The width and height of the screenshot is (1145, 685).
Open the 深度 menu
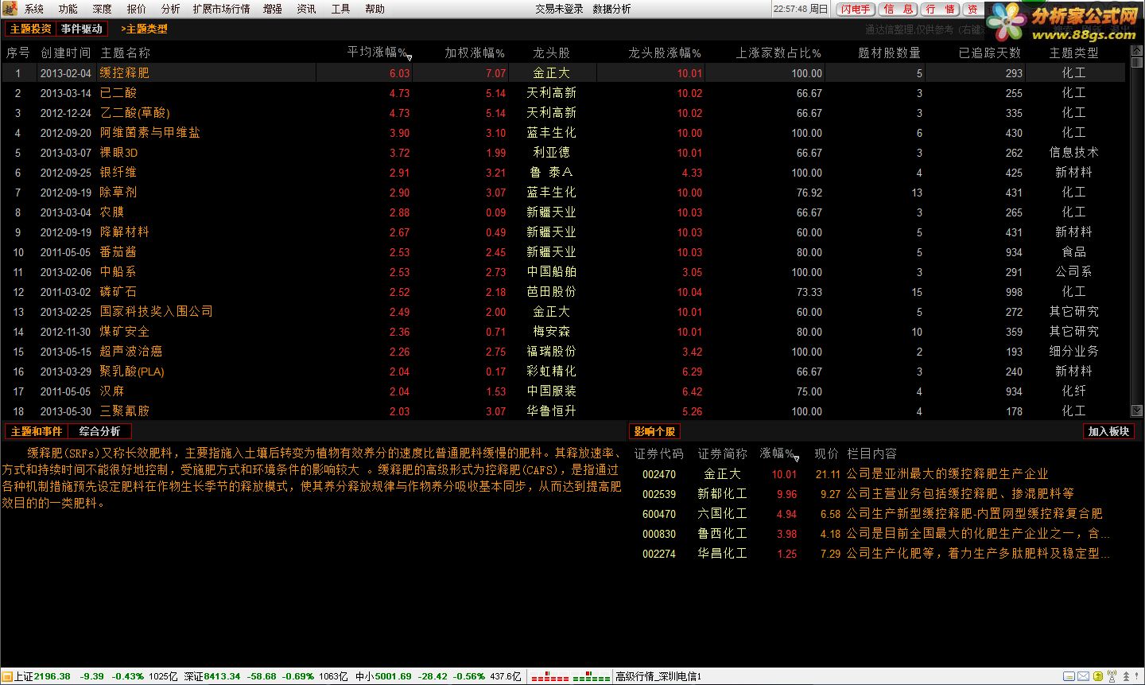click(x=103, y=9)
